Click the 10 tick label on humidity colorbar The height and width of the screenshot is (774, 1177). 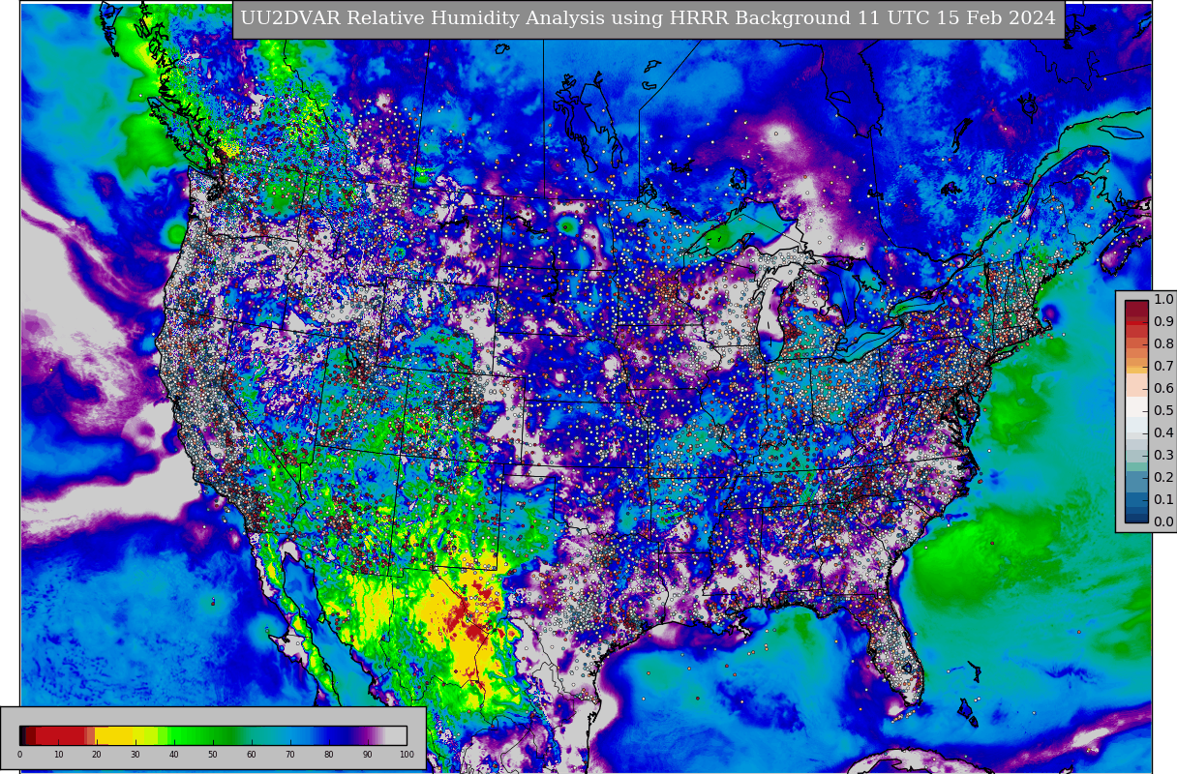pos(58,755)
